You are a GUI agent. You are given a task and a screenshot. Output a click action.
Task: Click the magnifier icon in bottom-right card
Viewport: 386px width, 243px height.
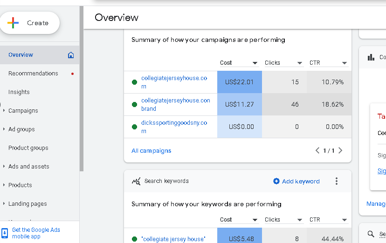(x=371, y=234)
